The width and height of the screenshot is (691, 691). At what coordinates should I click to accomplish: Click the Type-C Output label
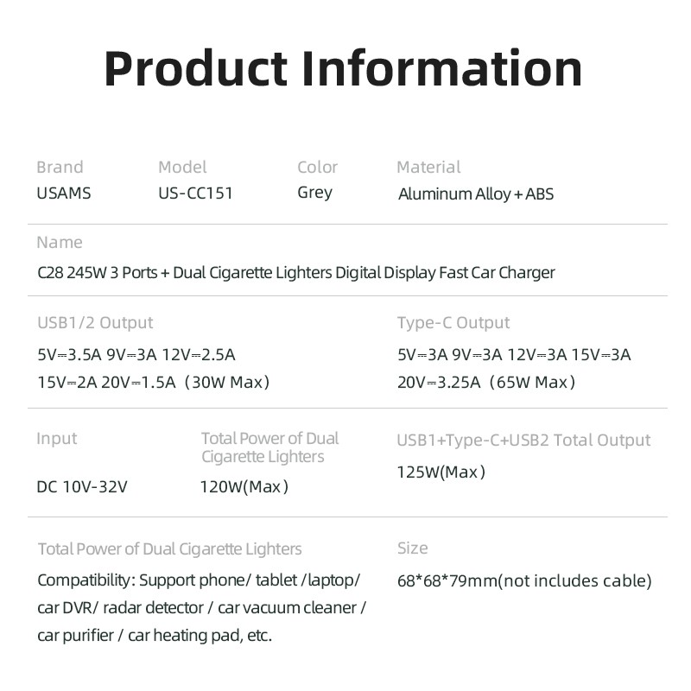(x=453, y=323)
